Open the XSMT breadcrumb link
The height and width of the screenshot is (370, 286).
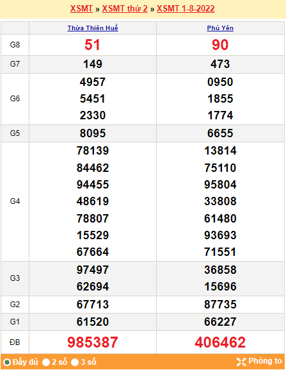(x=81, y=8)
